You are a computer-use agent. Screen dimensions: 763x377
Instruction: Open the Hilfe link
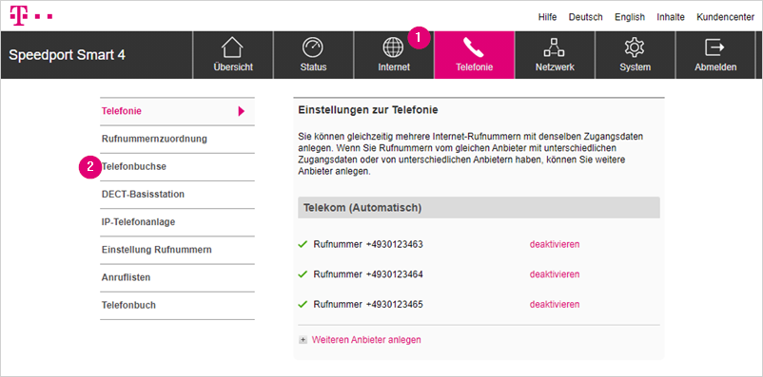point(547,17)
